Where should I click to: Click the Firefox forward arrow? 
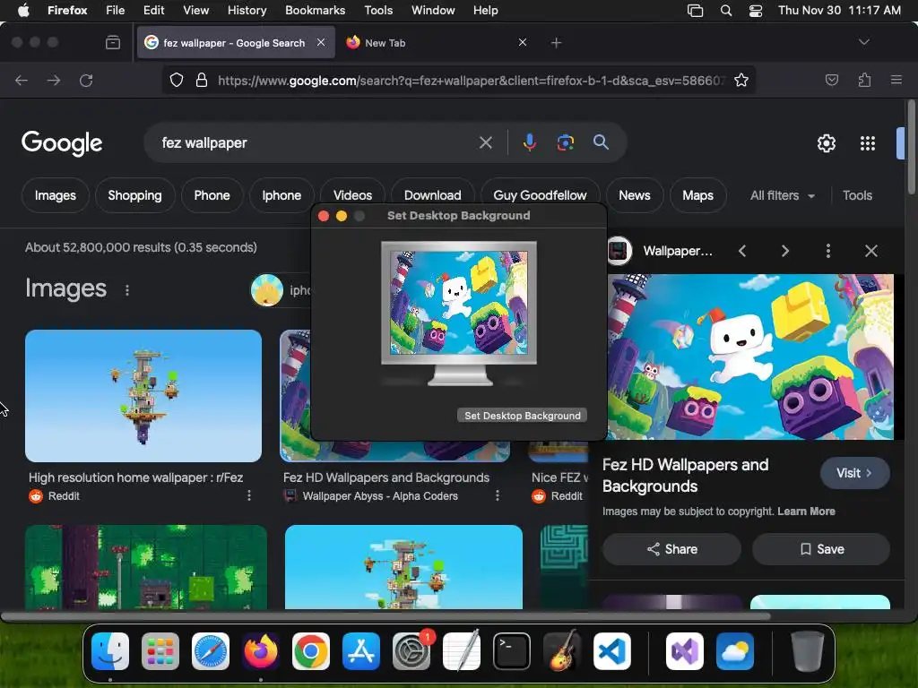54,80
